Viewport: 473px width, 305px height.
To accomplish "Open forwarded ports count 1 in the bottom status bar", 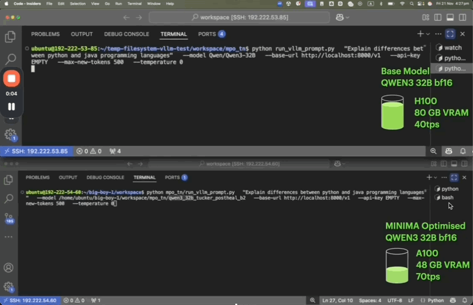I will point(96,301).
